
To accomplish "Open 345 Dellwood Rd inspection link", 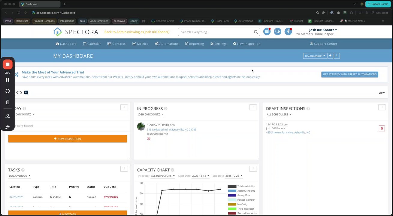I will (x=171, y=130).
